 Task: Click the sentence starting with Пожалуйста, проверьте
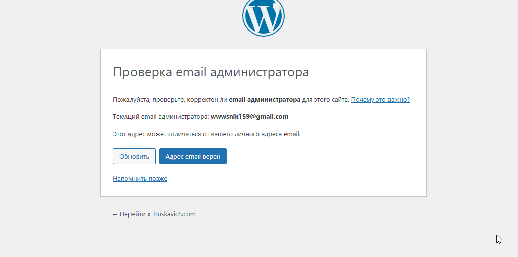[x=231, y=100]
